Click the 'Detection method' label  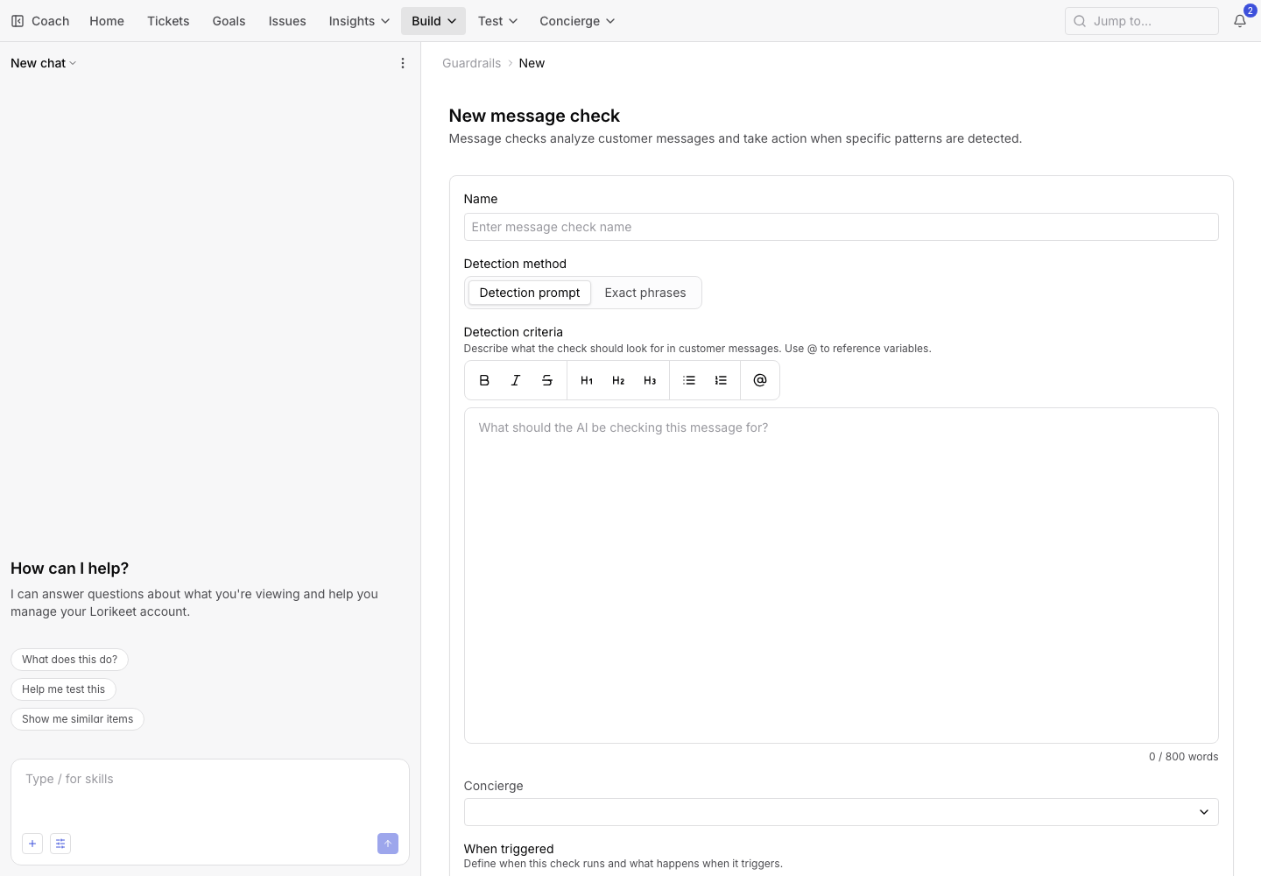(515, 264)
